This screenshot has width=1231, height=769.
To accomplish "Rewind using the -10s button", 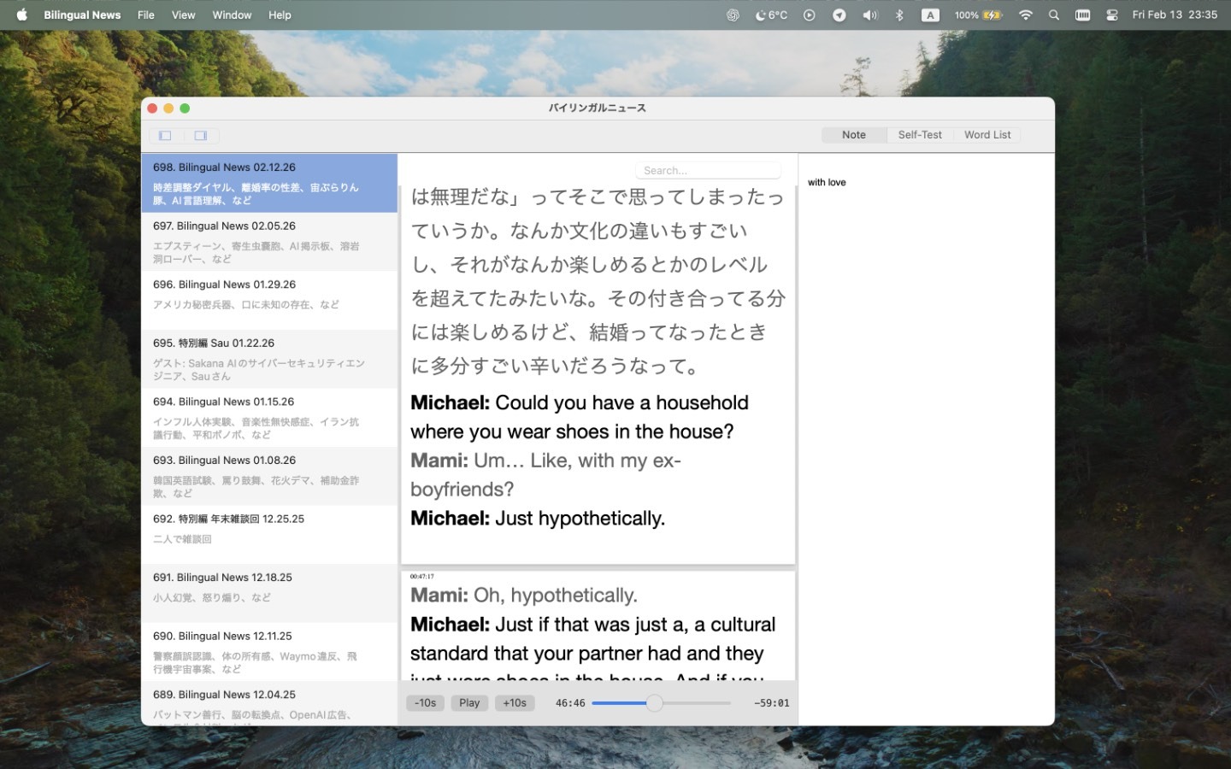I will click(x=425, y=703).
